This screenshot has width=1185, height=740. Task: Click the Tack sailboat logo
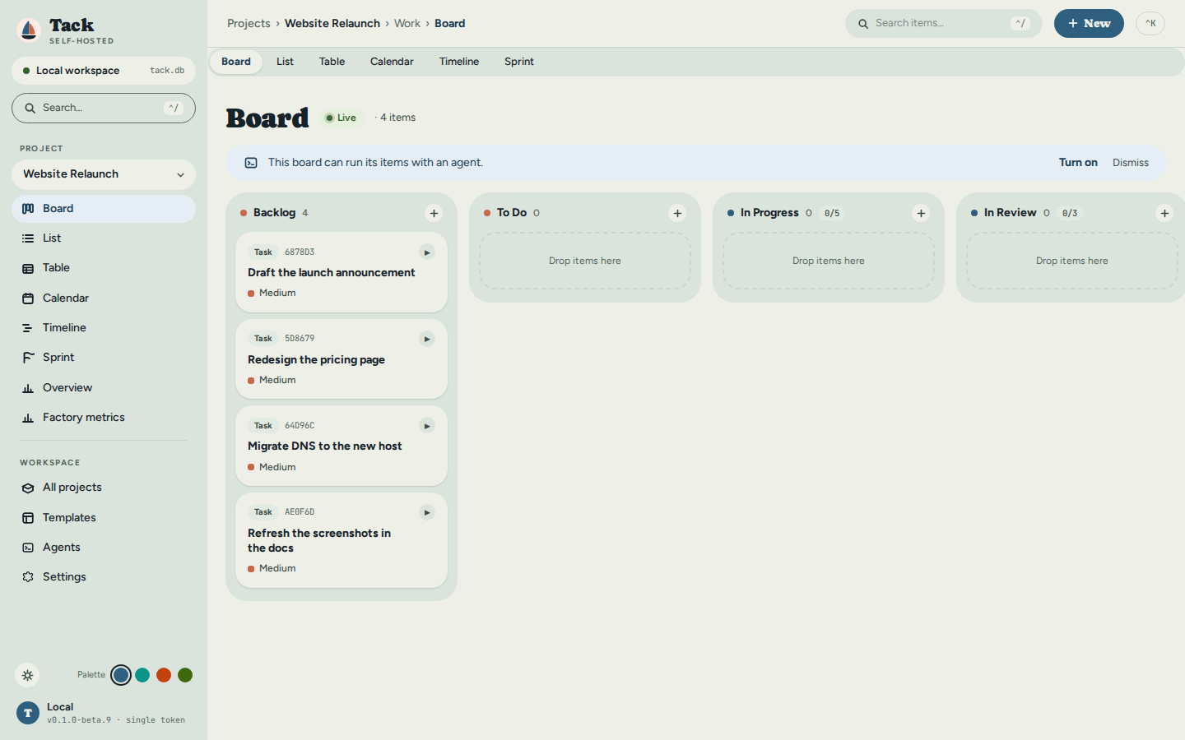(29, 30)
